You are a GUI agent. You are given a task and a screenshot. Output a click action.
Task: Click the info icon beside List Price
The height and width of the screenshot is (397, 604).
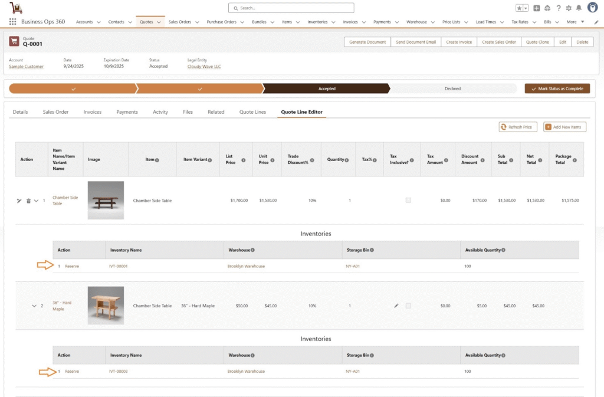click(x=243, y=160)
